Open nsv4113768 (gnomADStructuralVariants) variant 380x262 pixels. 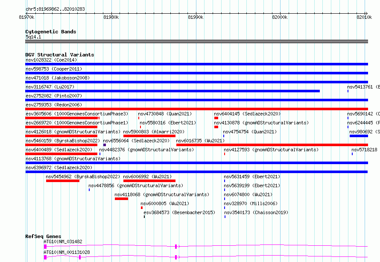73,159
